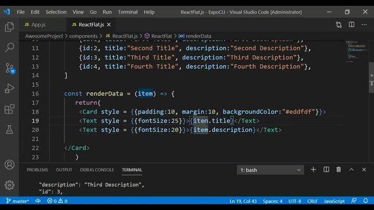Image resolution: width=374 pixels, height=210 pixels.
Task: Change line ending via CRLF
Action: pos(312,201)
